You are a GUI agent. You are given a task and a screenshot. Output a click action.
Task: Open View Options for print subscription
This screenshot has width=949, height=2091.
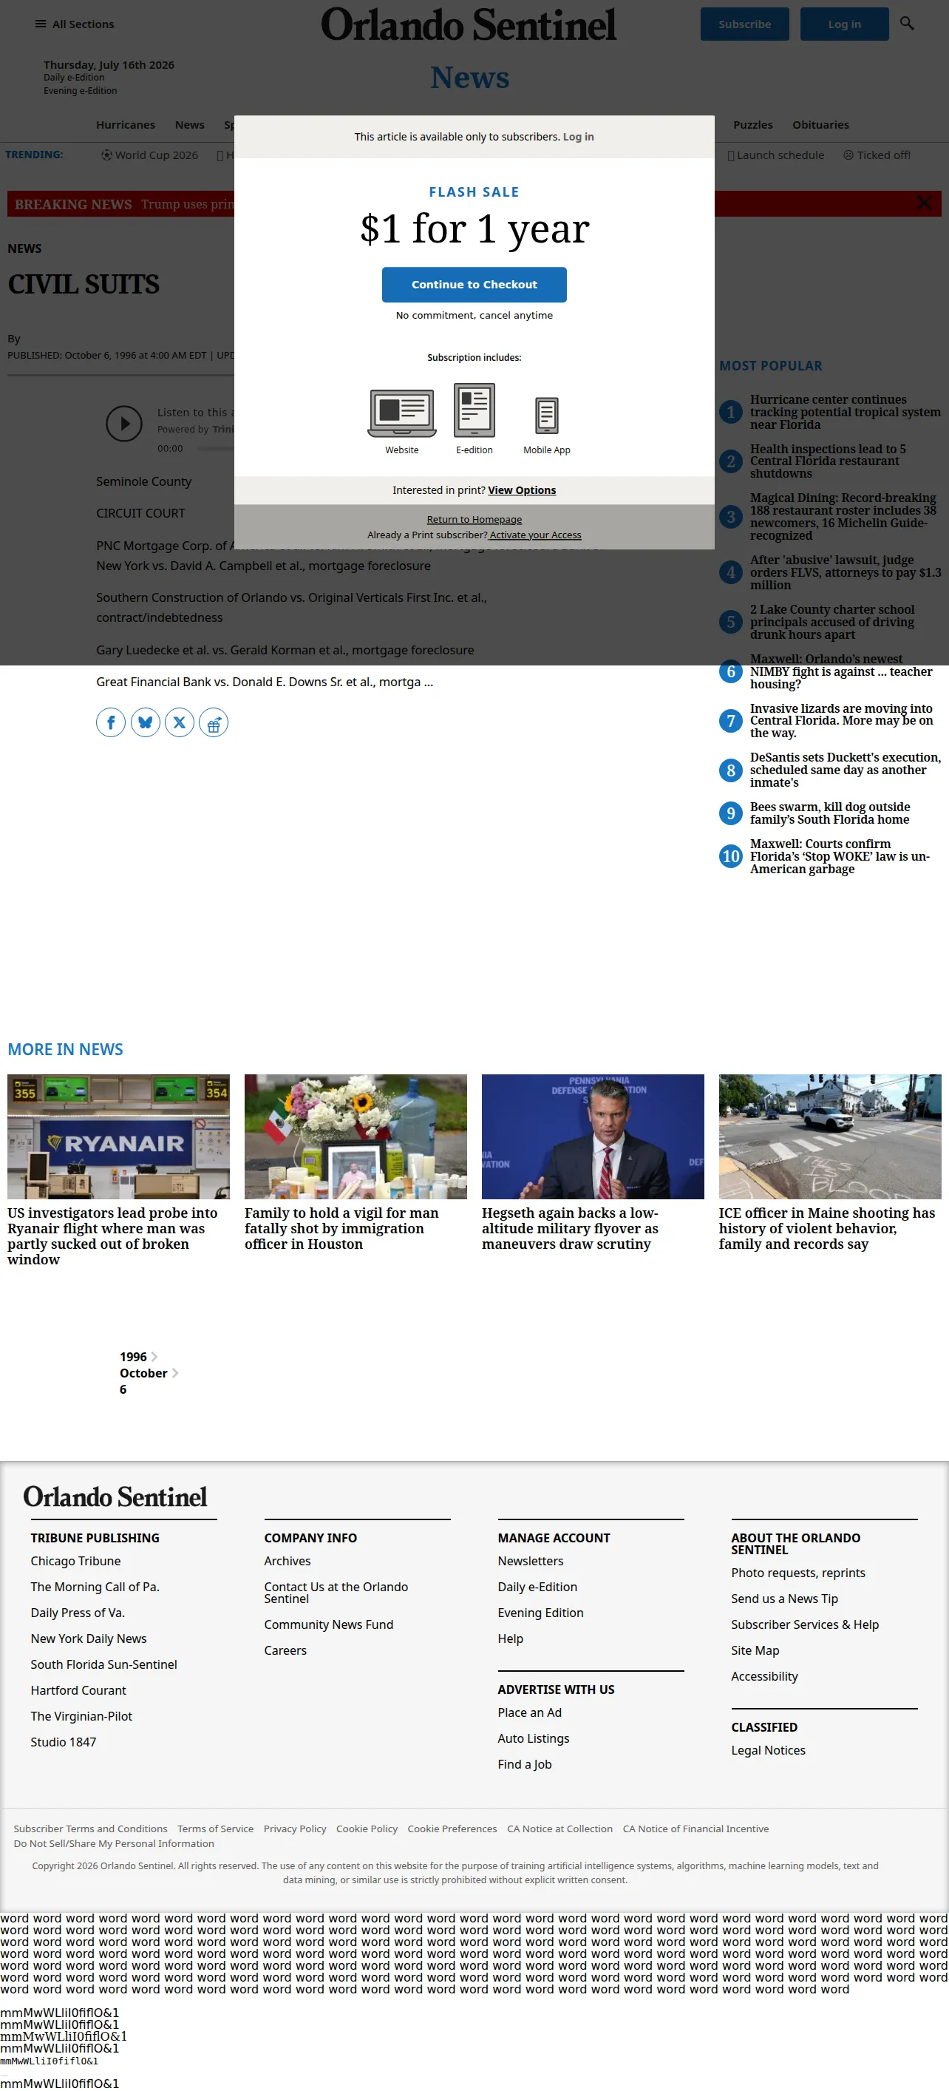click(x=522, y=490)
